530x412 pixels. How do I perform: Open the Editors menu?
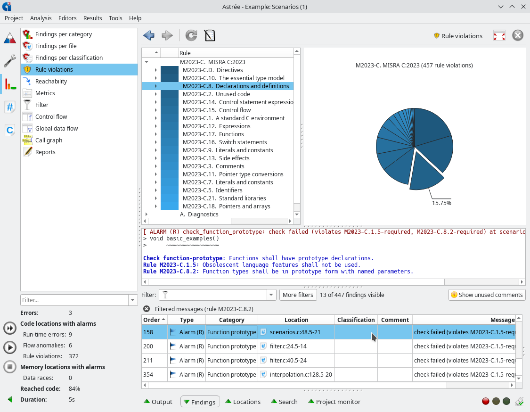(67, 18)
